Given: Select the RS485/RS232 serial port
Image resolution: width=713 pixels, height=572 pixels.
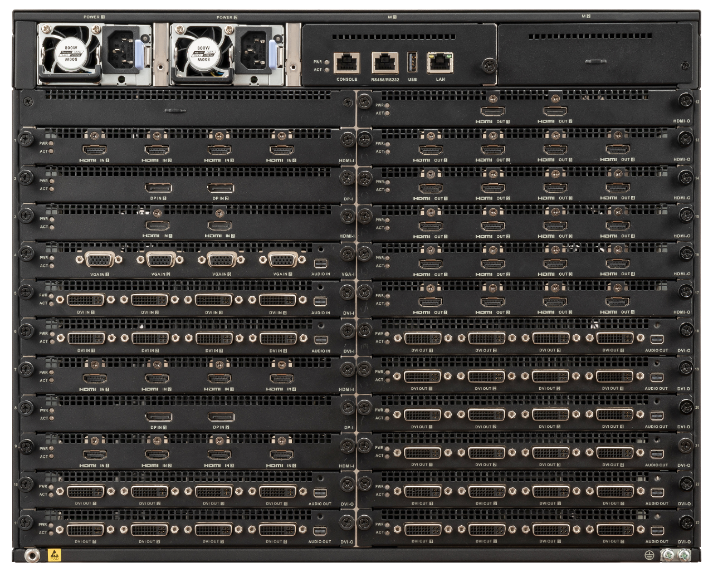Looking at the screenshot, I should tap(385, 63).
